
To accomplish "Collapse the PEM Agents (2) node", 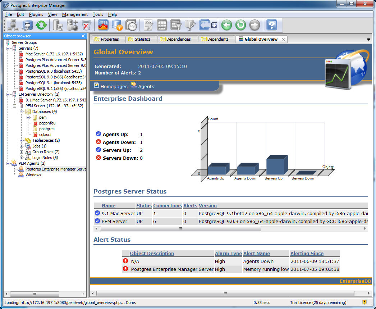I will 8,163.
